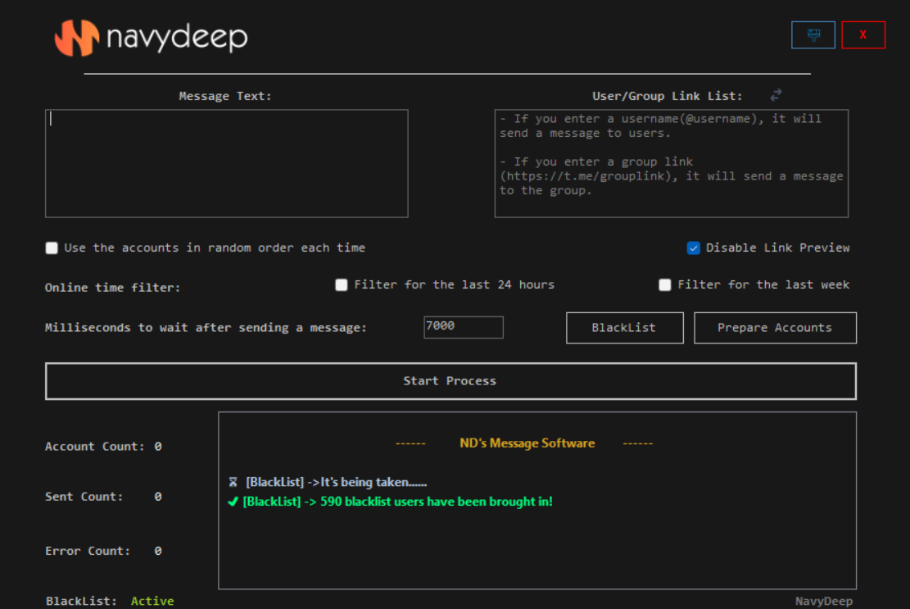The height and width of the screenshot is (609, 910).
Task: Close the window with the red X
Action: [x=863, y=34]
